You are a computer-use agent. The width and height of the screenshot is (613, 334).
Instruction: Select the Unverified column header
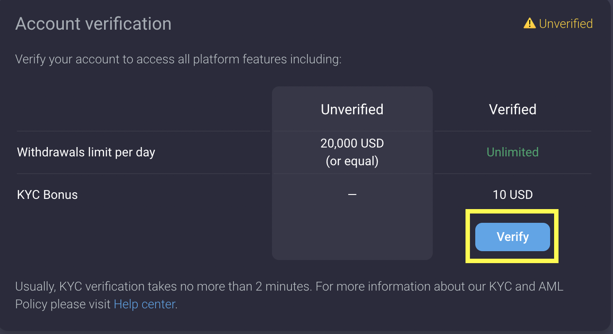click(352, 109)
